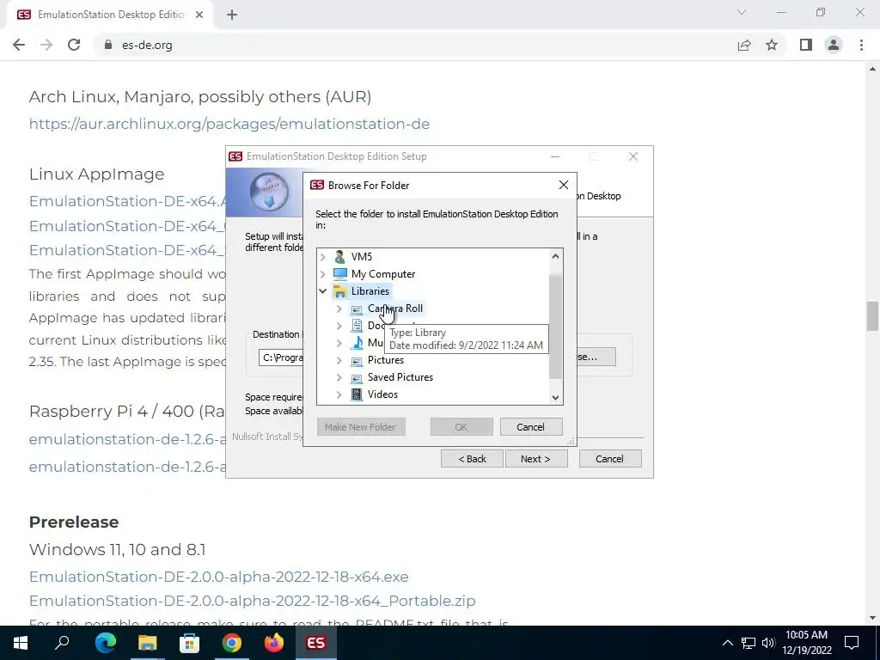The width and height of the screenshot is (880, 660).
Task: Choose the Pictures folder label
Action: 386,360
